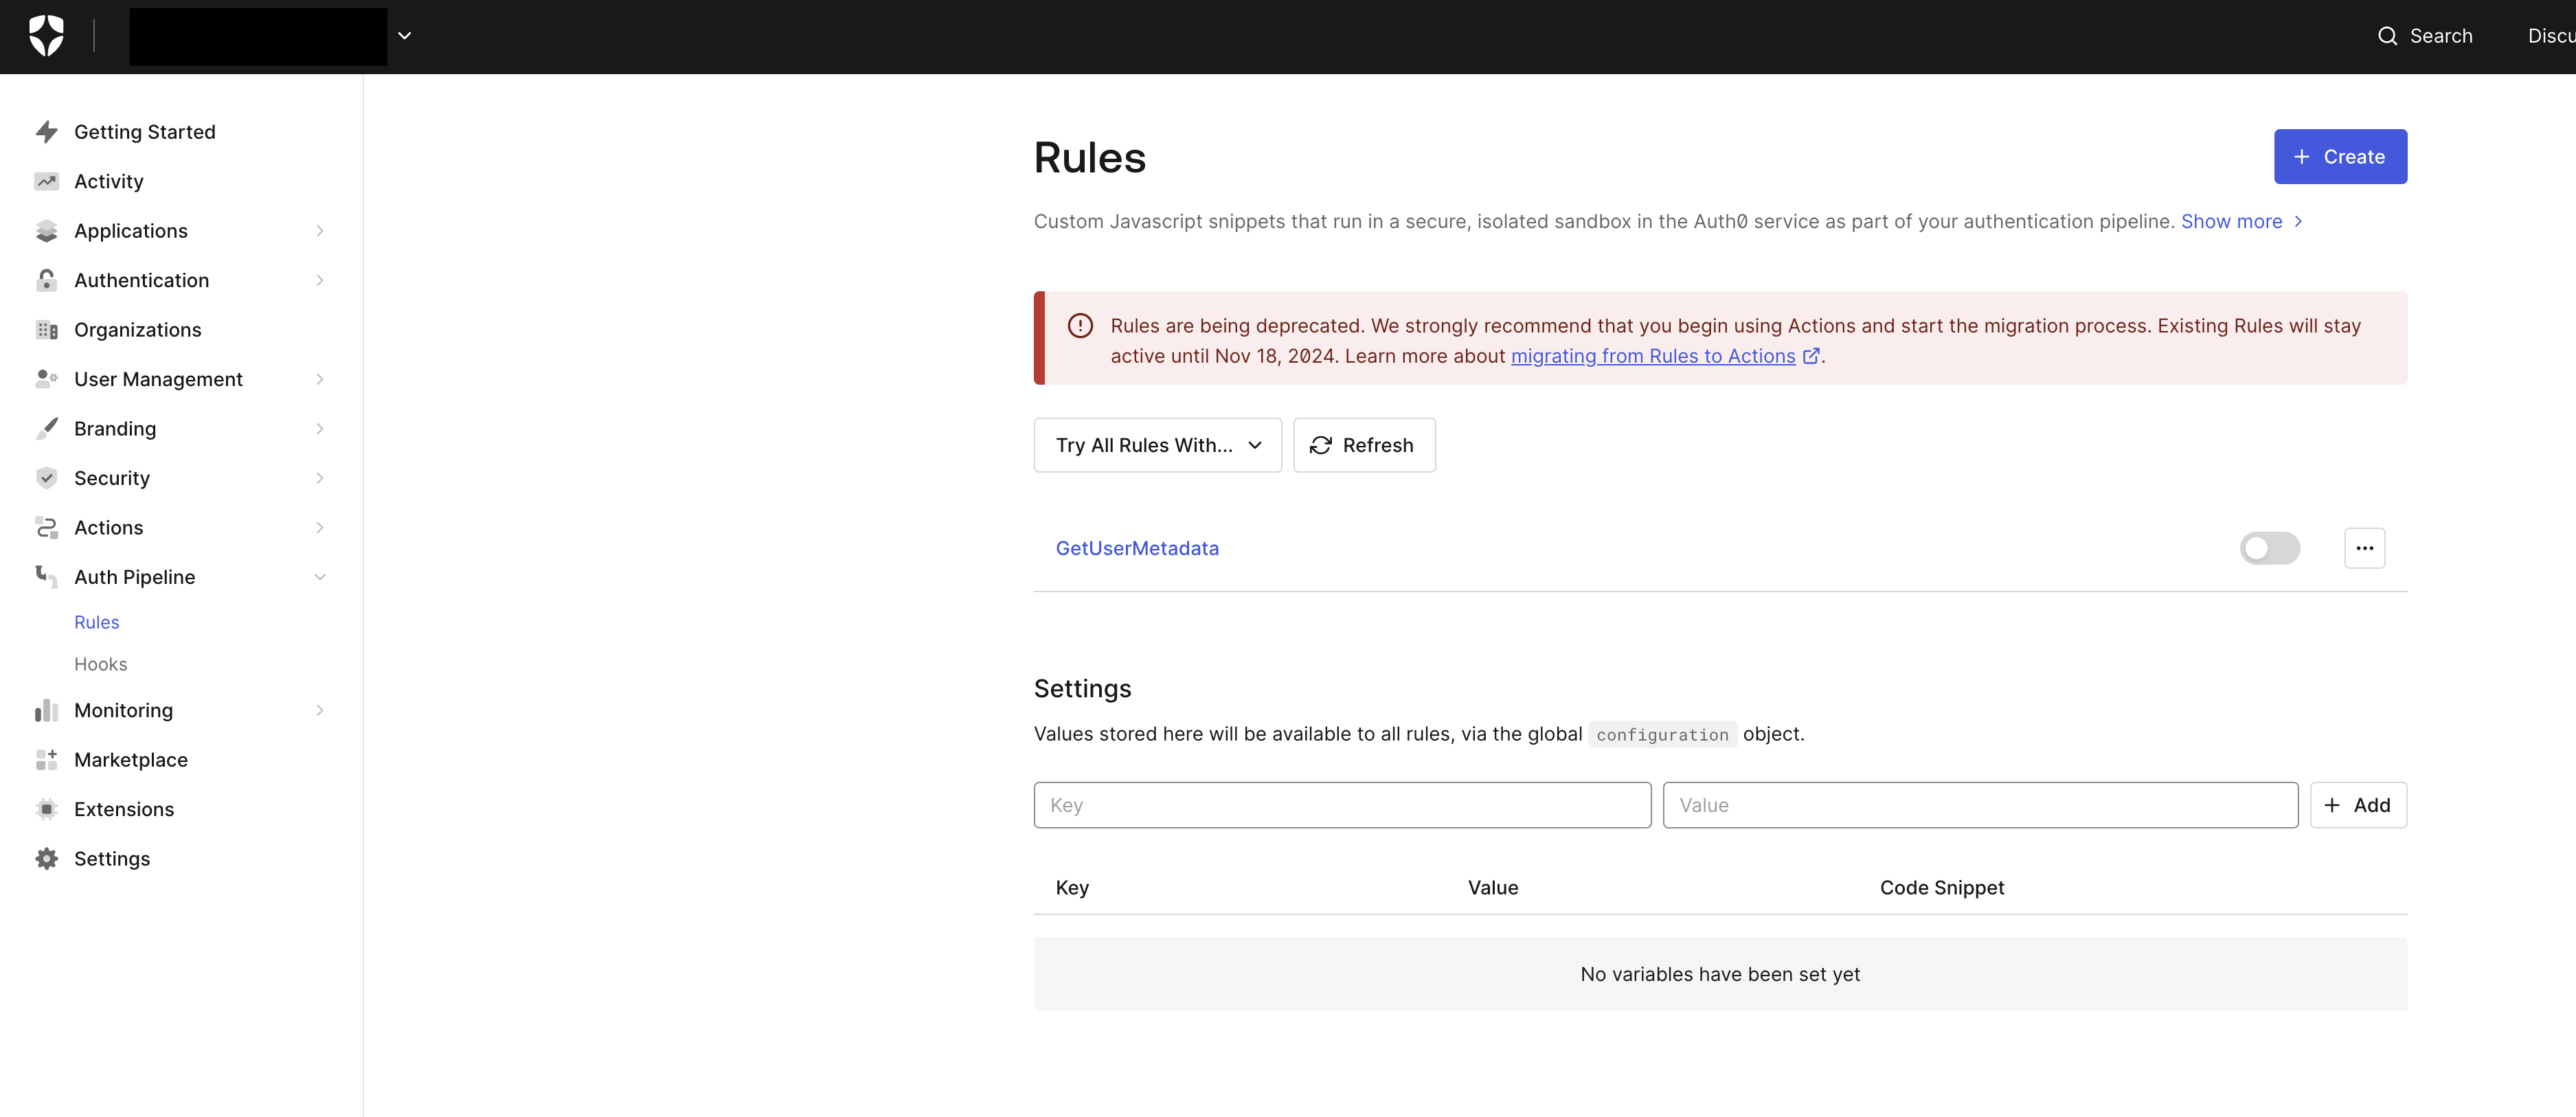Click the Refresh button above the rules list
The height and width of the screenshot is (1117, 2576).
click(x=1364, y=445)
